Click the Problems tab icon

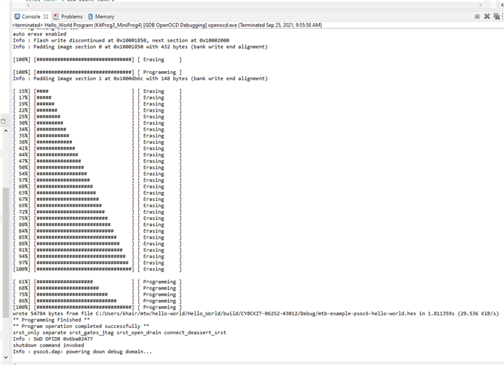[57, 16]
